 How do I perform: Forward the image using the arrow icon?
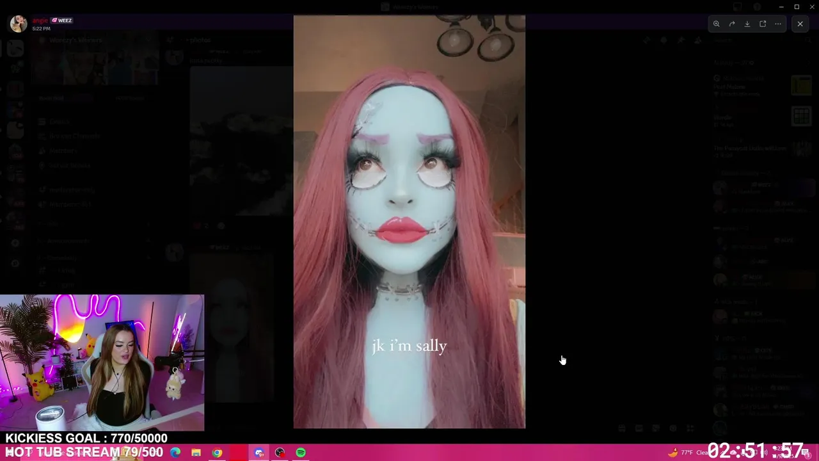click(731, 24)
